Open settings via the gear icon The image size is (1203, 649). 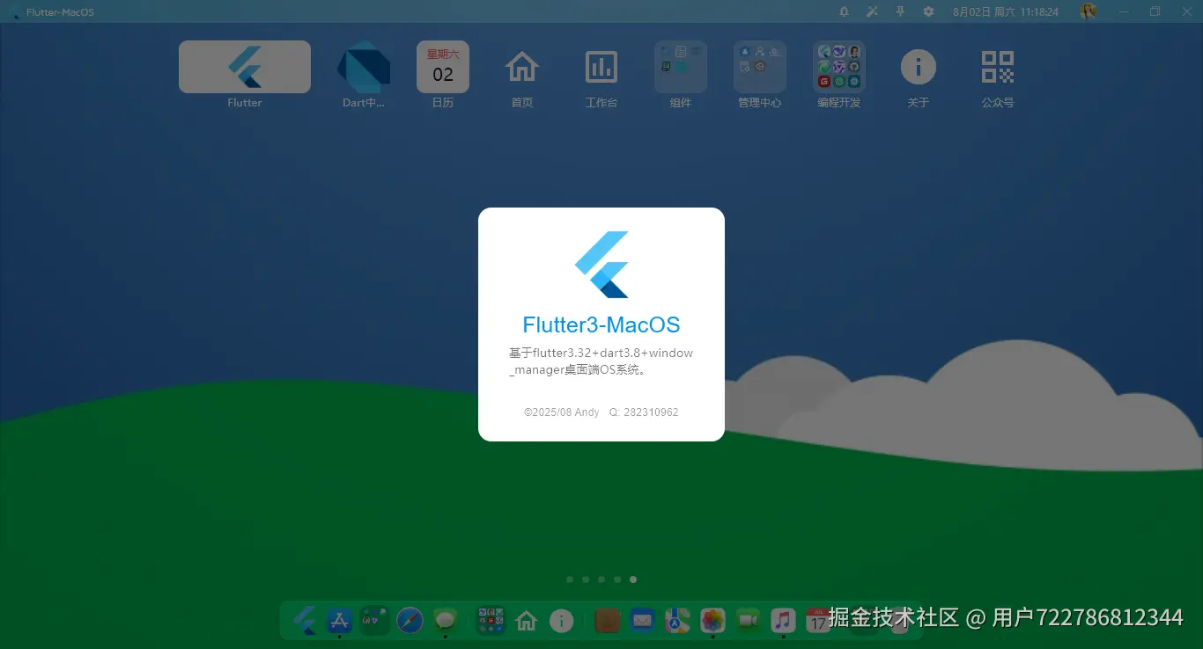point(928,11)
